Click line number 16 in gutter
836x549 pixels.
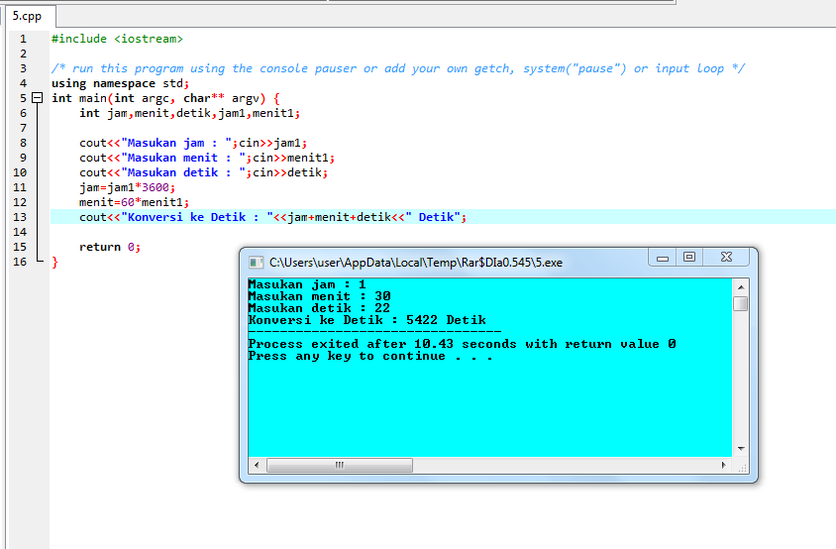pos(20,262)
